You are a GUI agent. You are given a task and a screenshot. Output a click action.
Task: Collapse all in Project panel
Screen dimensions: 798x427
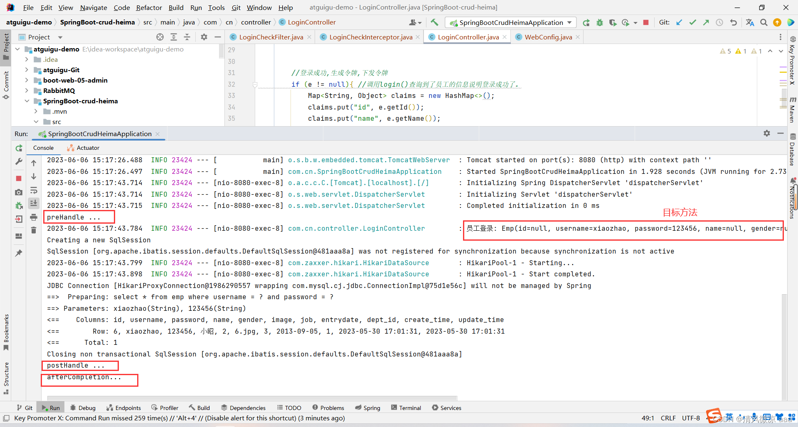pyautogui.click(x=187, y=37)
